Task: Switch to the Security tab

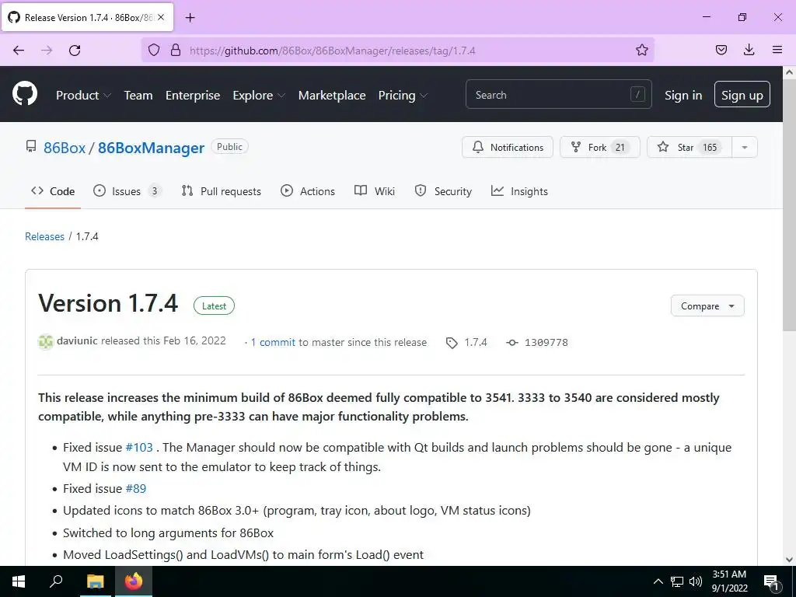Action: [443, 191]
